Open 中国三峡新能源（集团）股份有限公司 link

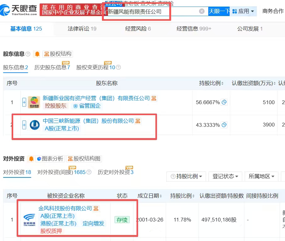(88, 121)
